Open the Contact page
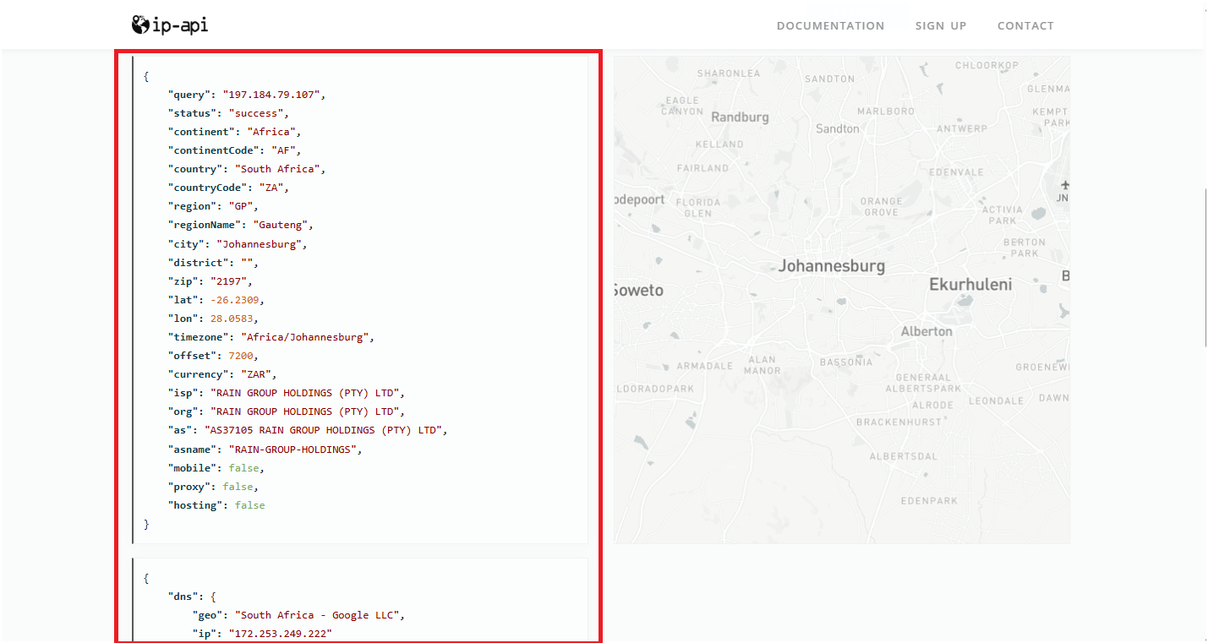The image size is (1208, 643). click(x=1025, y=26)
